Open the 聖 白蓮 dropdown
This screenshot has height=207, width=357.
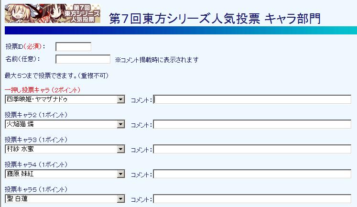click(x=65, y=199)
